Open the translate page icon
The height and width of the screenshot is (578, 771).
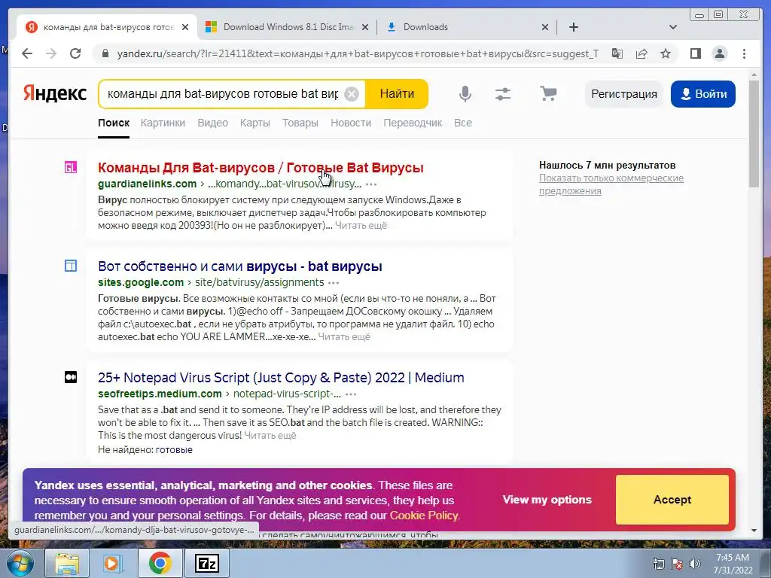tap(617, 53)
